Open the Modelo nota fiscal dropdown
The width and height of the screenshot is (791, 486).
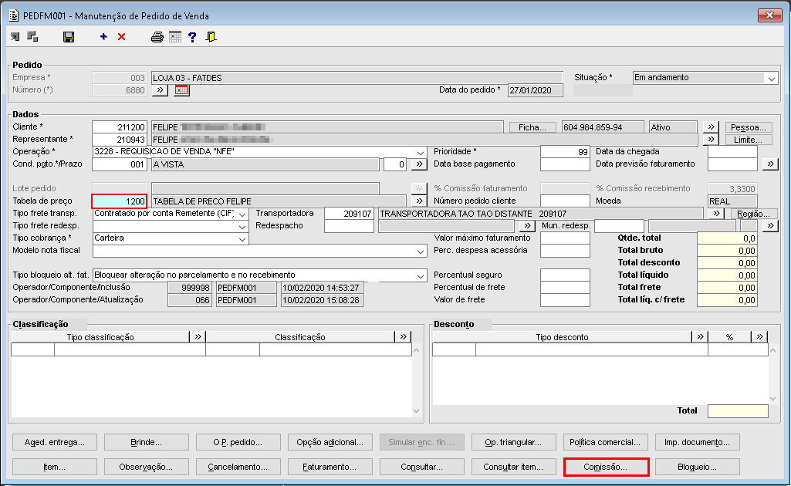tap(420, 251)
